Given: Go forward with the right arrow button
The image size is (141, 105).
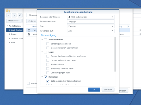Looking at the screenshot, I should (14, 15).
